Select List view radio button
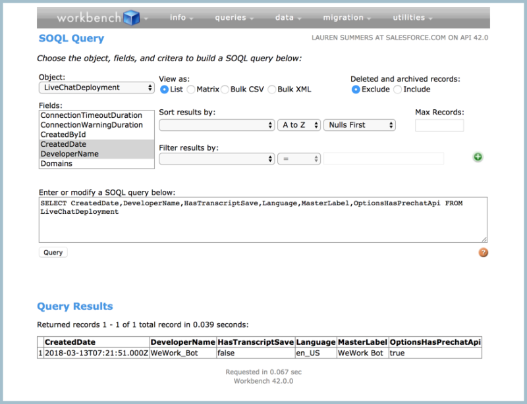527x404 pixels. click(164, 89)
